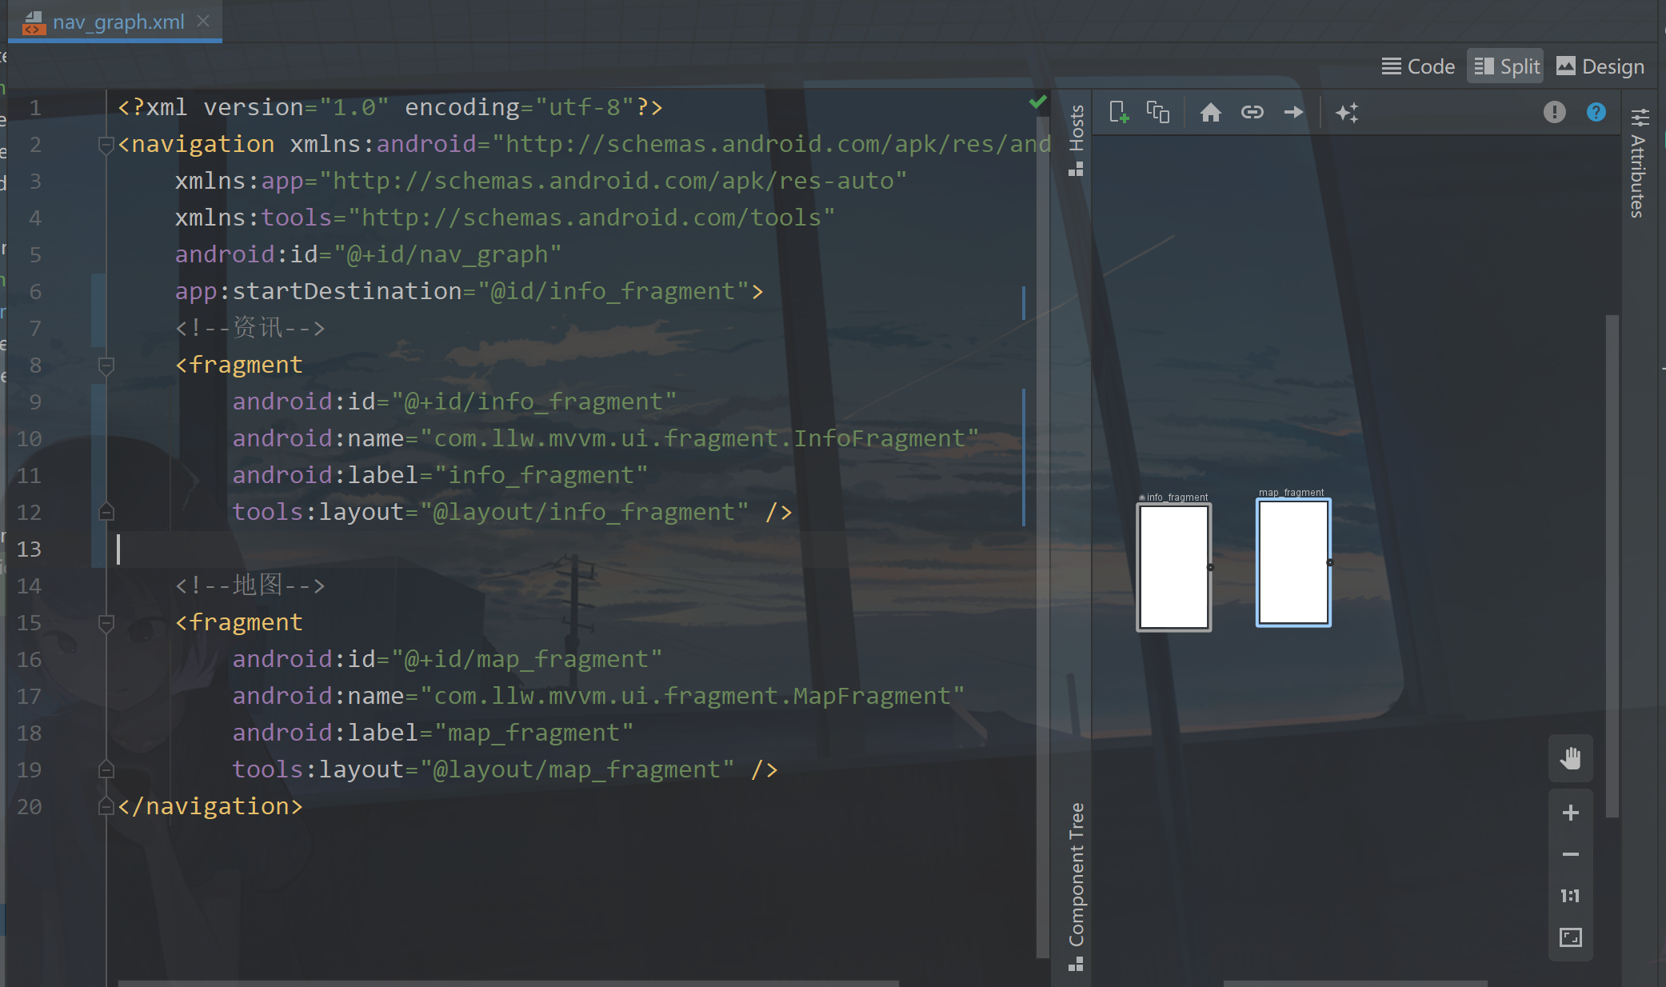Collapse the map fragment tag on line 15
The height and width of the screenshot is (987, 1666).
tap(106, 623)
